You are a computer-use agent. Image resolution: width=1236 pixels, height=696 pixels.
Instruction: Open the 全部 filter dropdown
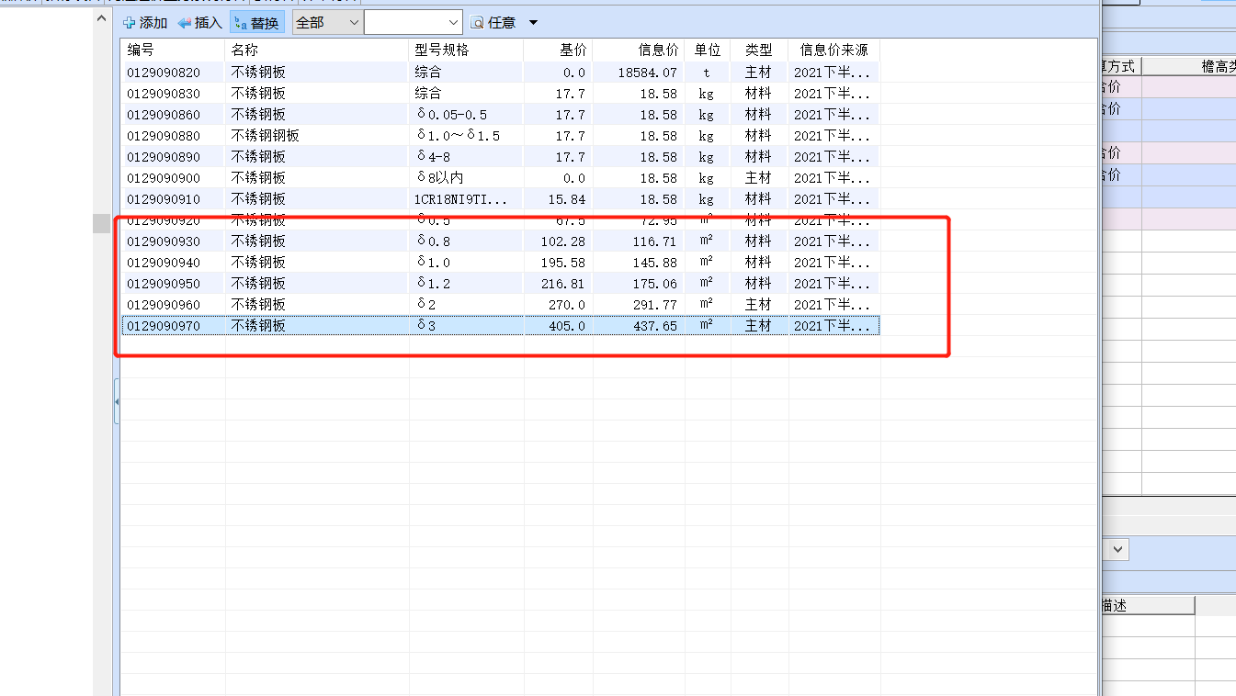coord(327,22)
